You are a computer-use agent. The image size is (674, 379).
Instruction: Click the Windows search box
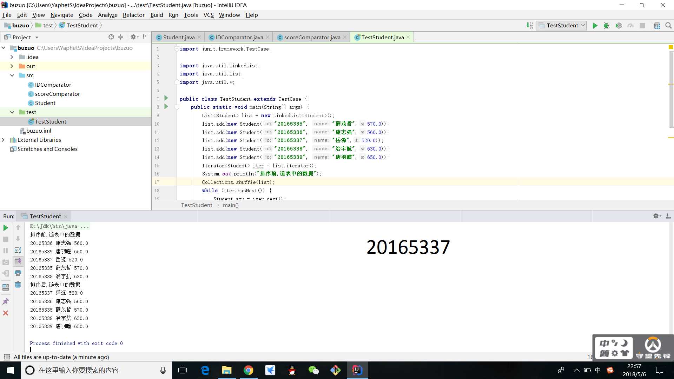97,370
